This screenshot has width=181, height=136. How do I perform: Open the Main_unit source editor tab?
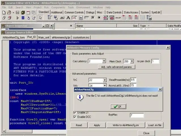pyautogui.click(x=44, y=37)
